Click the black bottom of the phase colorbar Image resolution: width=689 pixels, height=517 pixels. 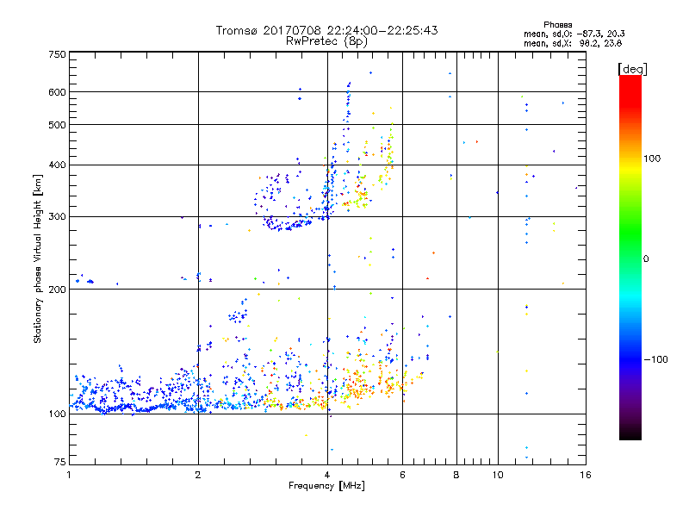(x=630, y=434)
